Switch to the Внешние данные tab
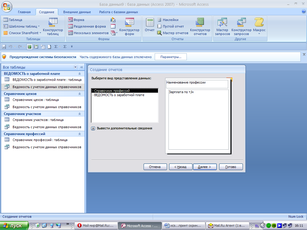Image resolution: width=307 pixels, height=230 pixels. (x=77, y=12)
